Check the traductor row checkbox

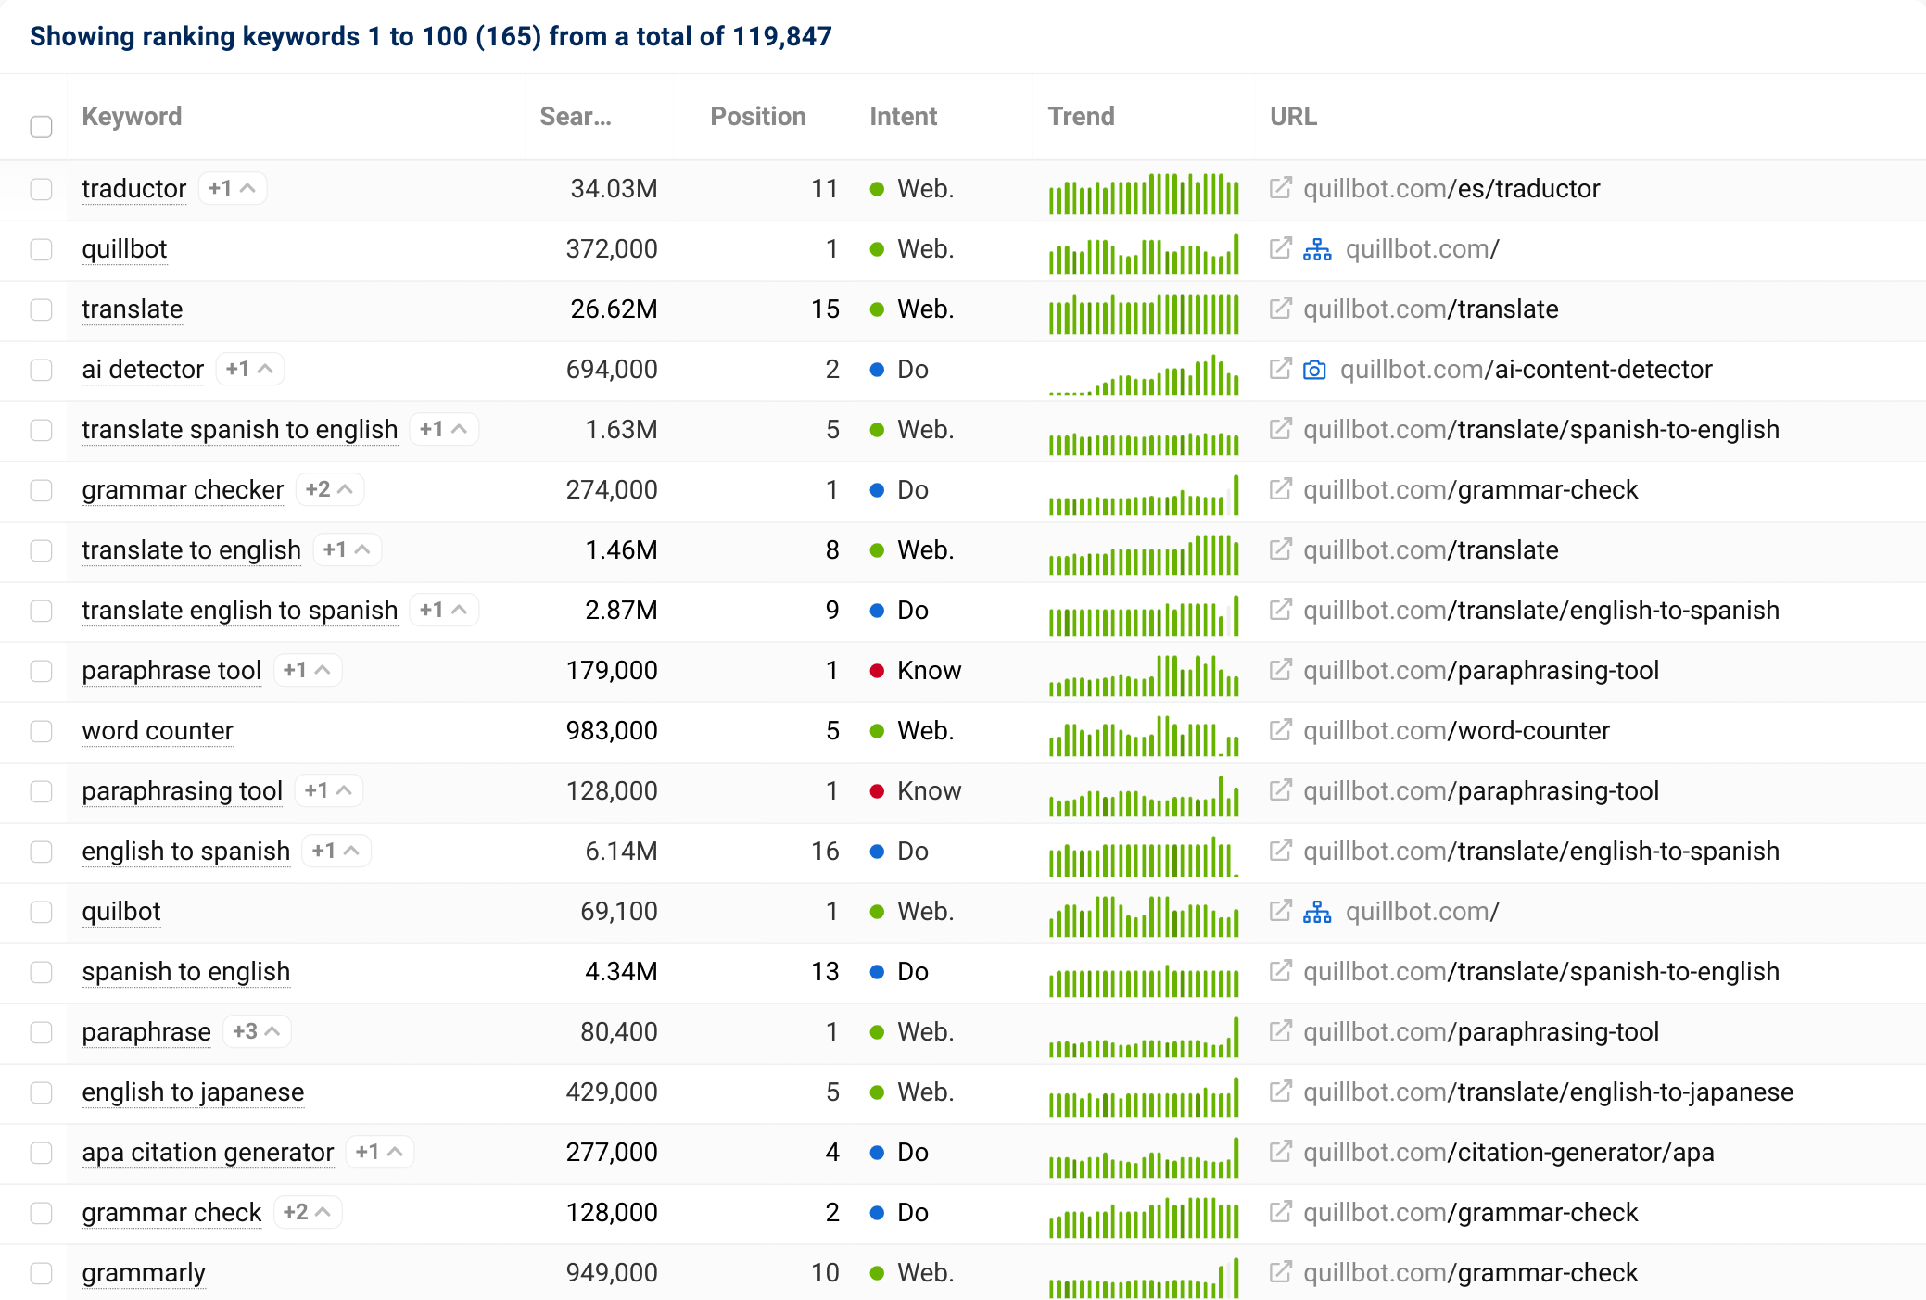pyautogui.click(x=41, y=189)
